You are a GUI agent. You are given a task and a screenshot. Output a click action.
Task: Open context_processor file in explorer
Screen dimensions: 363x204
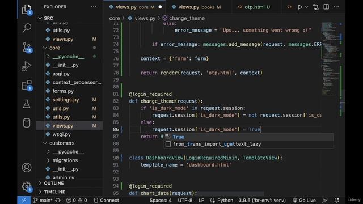click(x=77, y=82)
